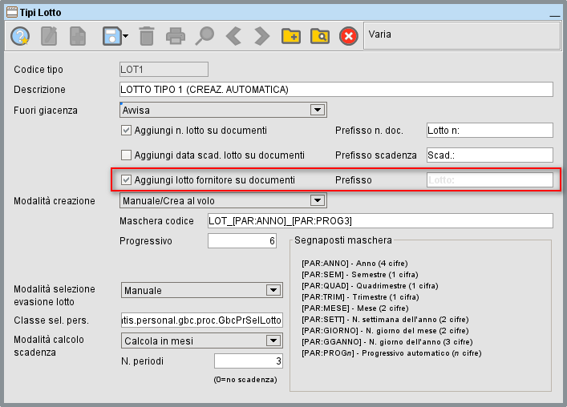Open the save options dropdown arrow
Image resolution: width=567 pixels, height=407 pixels.
click(x=125, y=36)
